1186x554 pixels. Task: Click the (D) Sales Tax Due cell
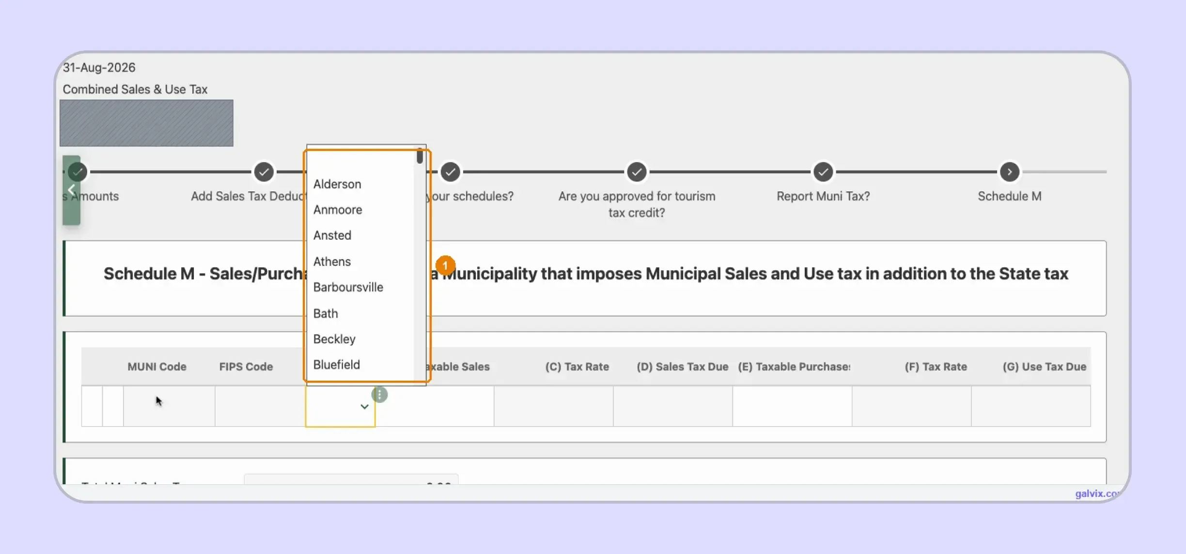[673, 406]
